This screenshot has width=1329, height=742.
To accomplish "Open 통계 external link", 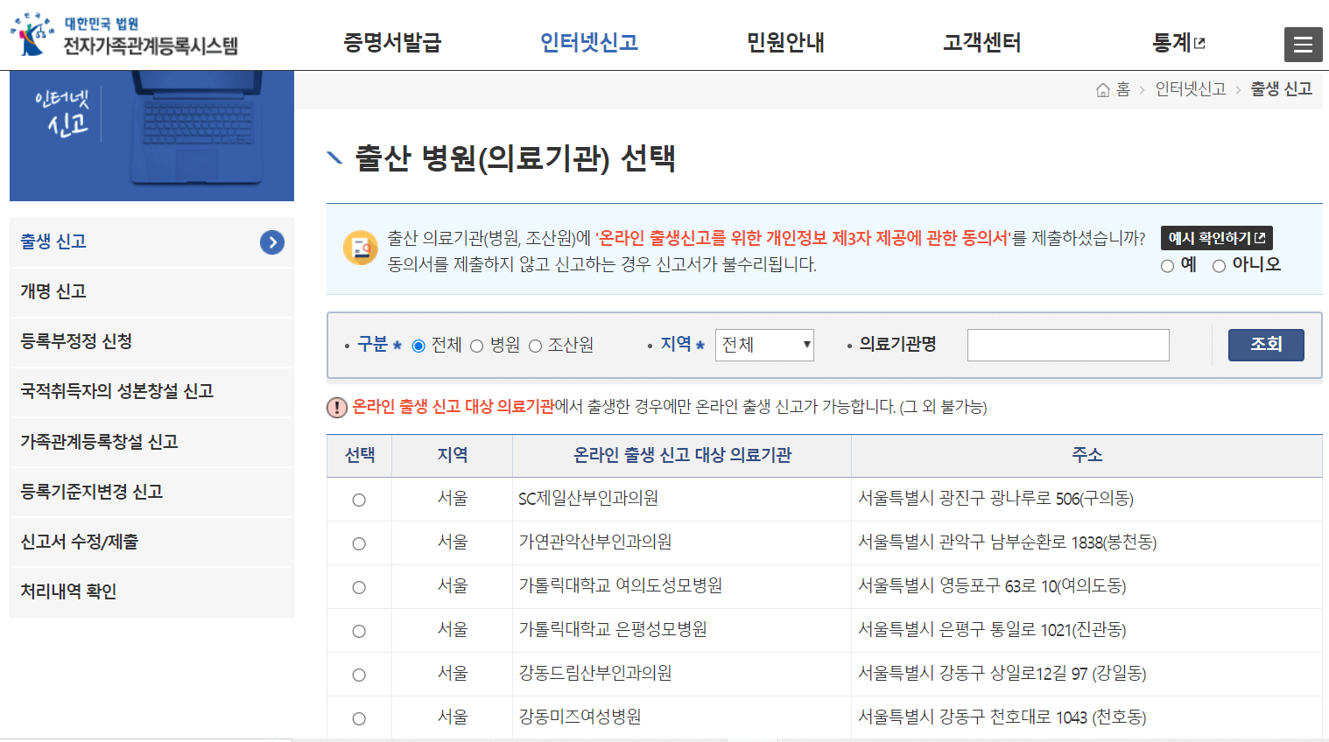I will [1178, 42].
